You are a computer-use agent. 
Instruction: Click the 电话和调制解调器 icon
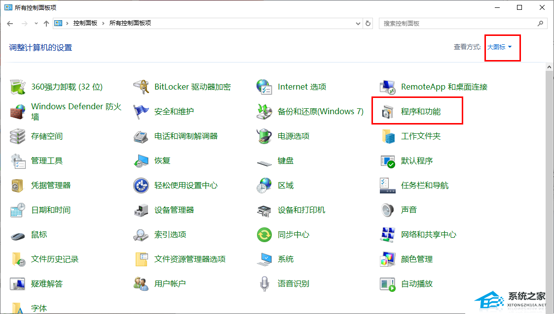pos(141,136)
